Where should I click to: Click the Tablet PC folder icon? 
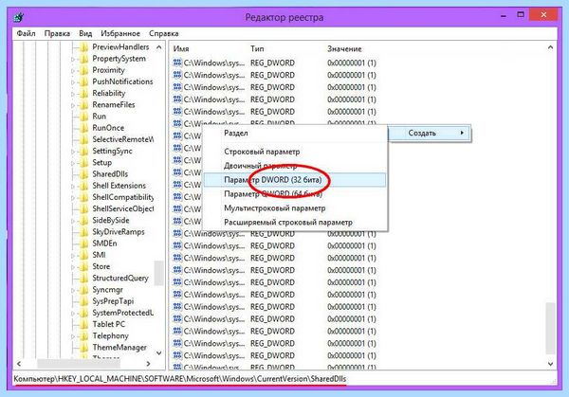83,324
